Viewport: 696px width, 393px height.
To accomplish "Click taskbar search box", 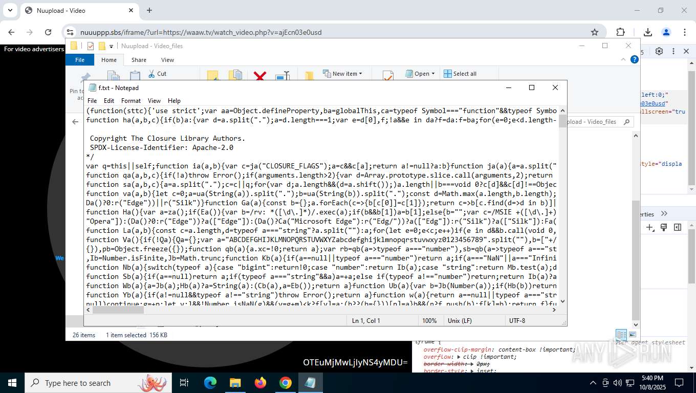I will [x=97, y=383].
